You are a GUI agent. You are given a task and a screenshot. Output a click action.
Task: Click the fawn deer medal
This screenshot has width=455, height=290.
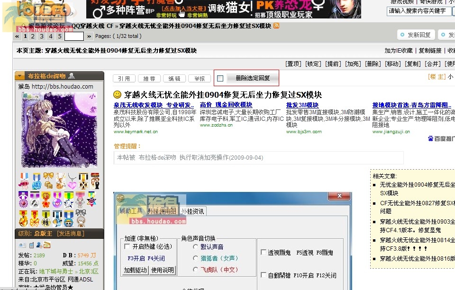(60, 181)
